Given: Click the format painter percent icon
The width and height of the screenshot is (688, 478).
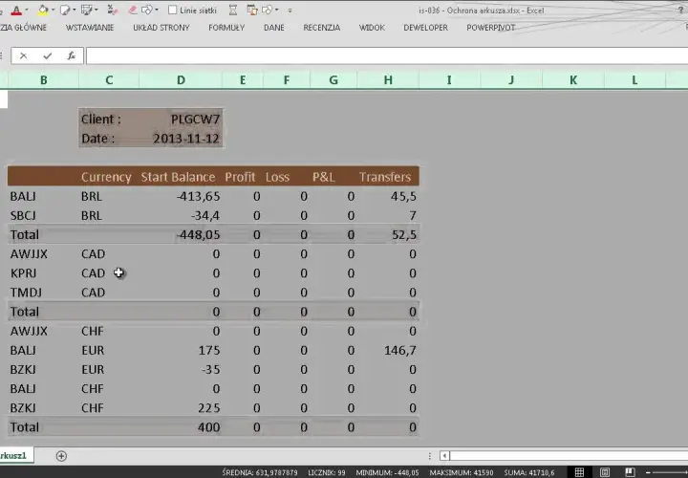Looking at the screenshot, I should 113,10.
